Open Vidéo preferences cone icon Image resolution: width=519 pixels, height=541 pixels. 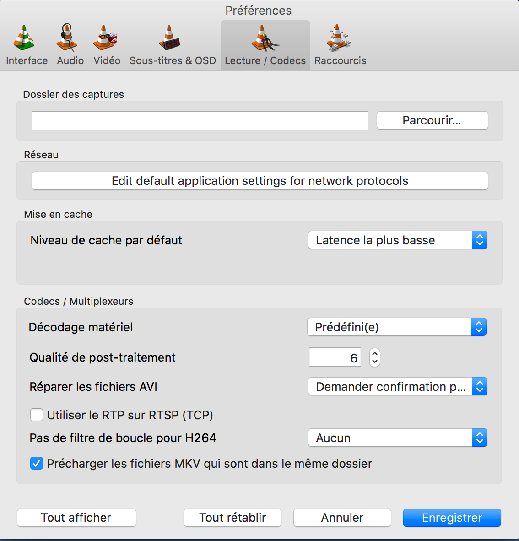[x=105, y=37]
